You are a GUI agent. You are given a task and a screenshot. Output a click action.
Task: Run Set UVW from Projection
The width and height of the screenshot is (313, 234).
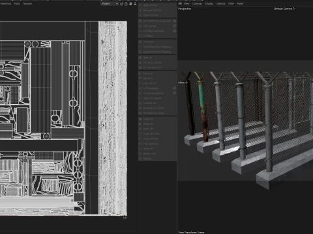pos(155,21)
